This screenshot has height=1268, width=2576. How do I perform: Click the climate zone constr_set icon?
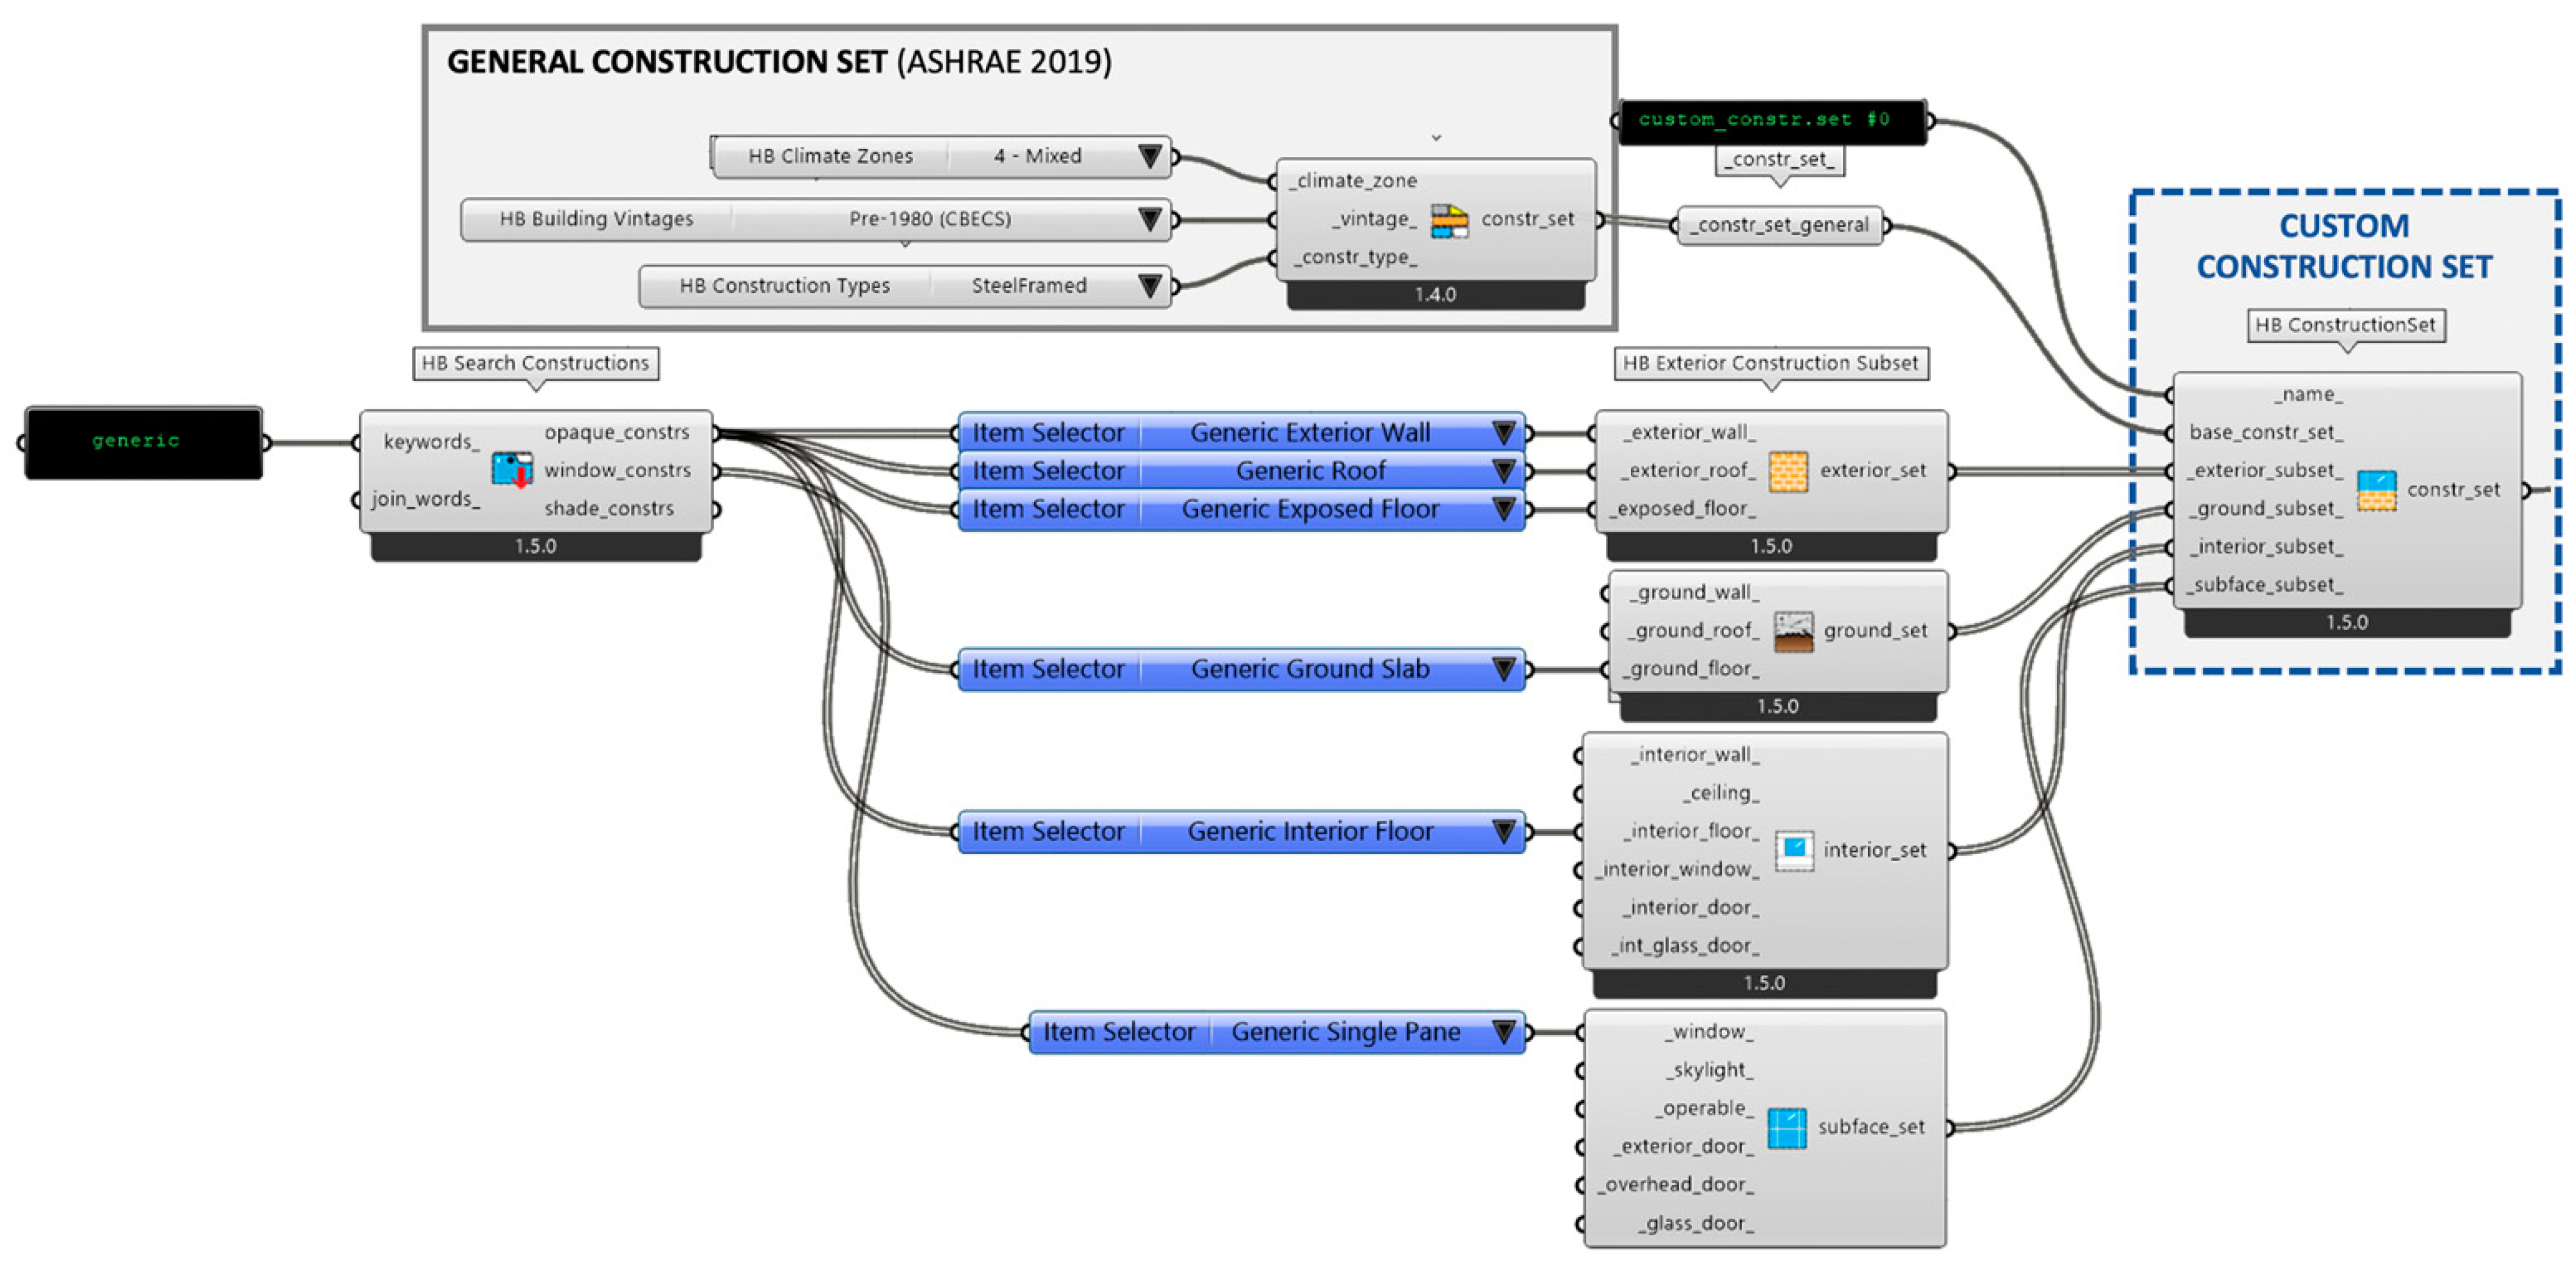pos(1449,220)
